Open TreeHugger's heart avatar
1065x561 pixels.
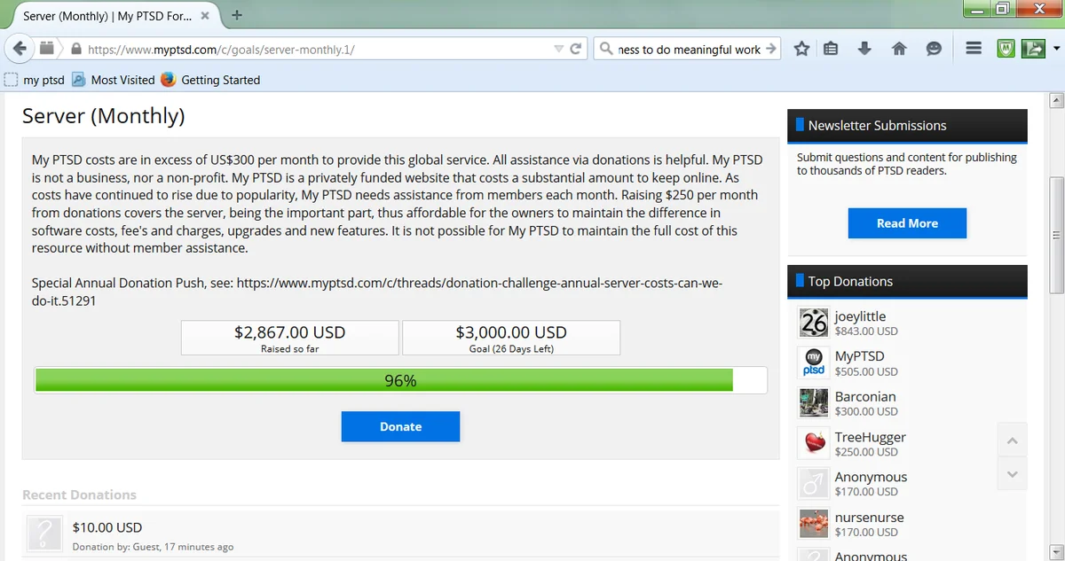(x=814, y=443)
